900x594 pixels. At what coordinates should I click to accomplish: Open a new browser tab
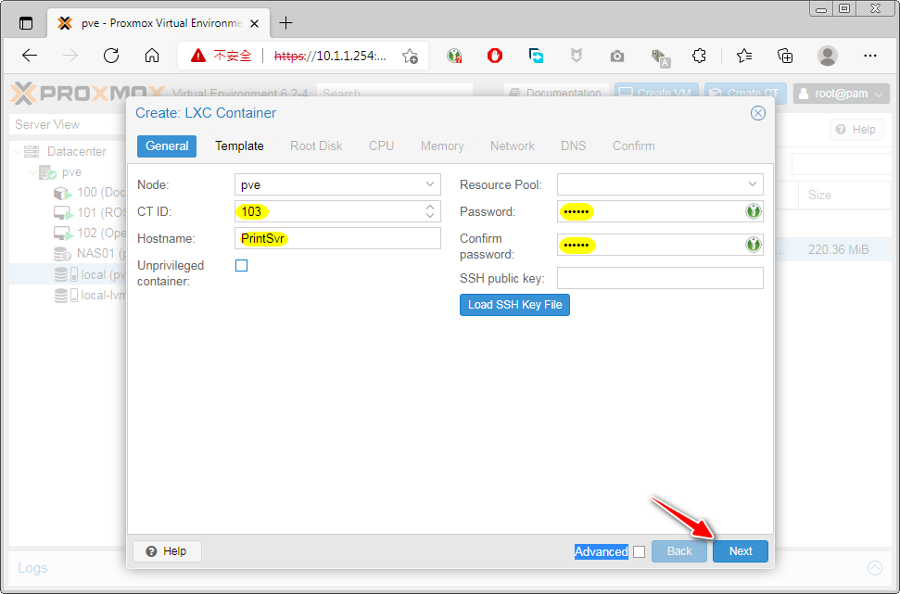point(285,23)
